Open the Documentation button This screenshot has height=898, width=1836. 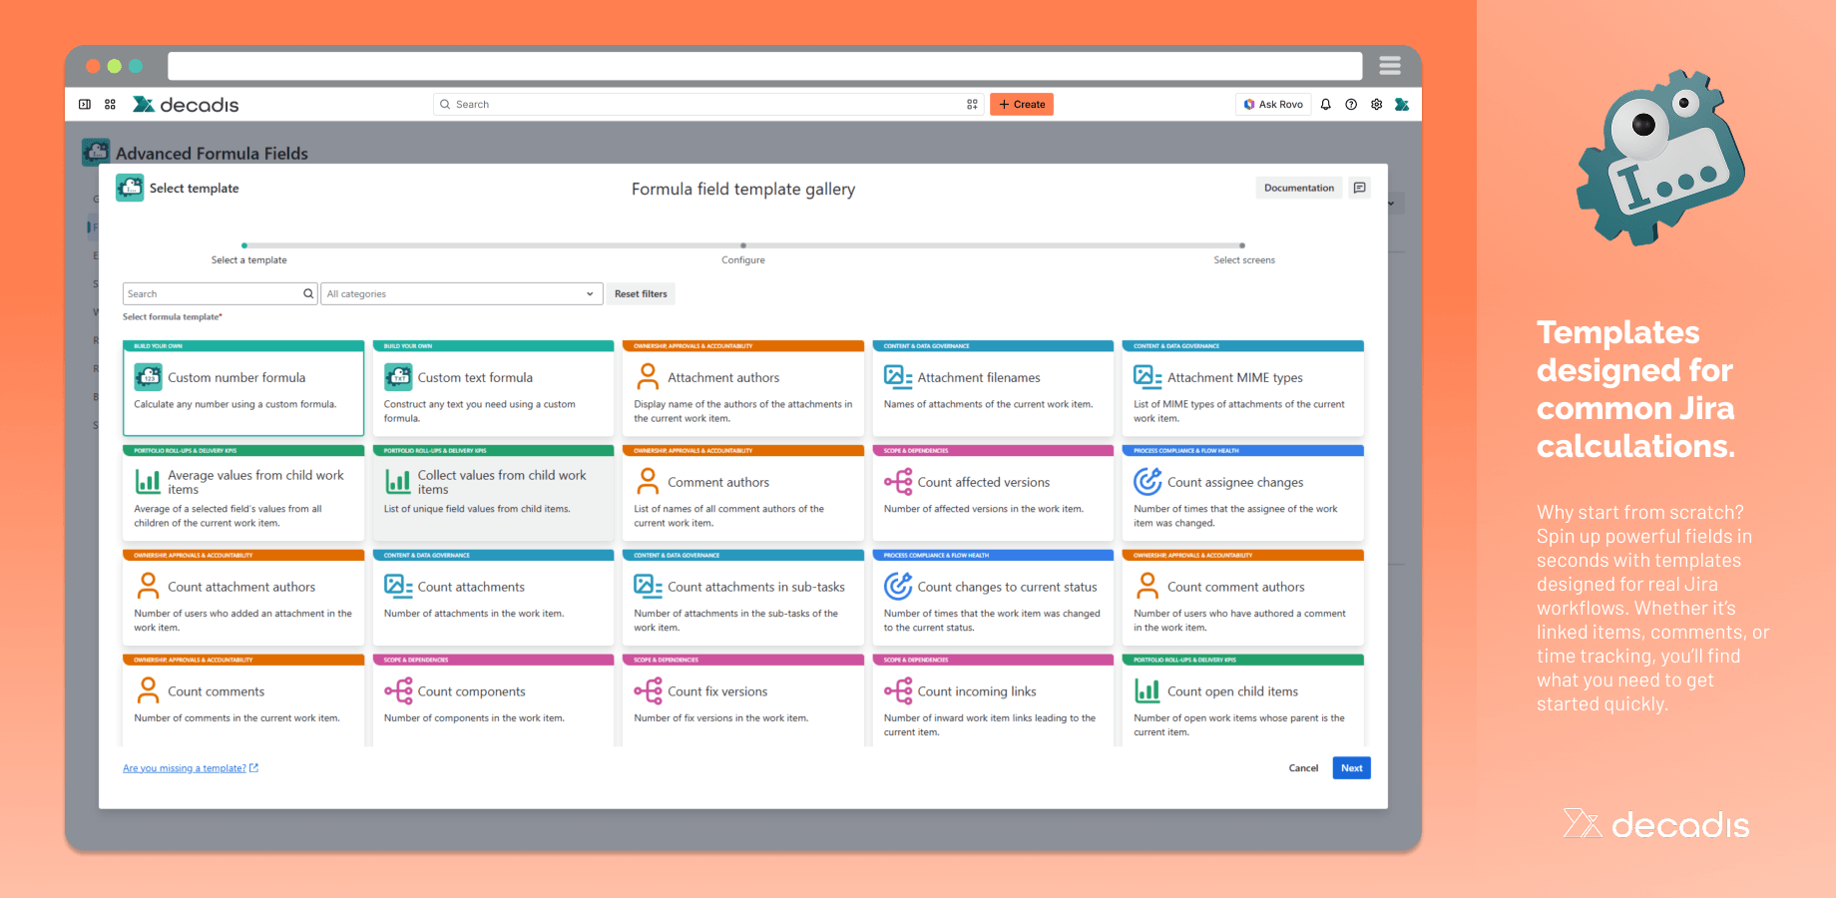tap(1299, 188)
